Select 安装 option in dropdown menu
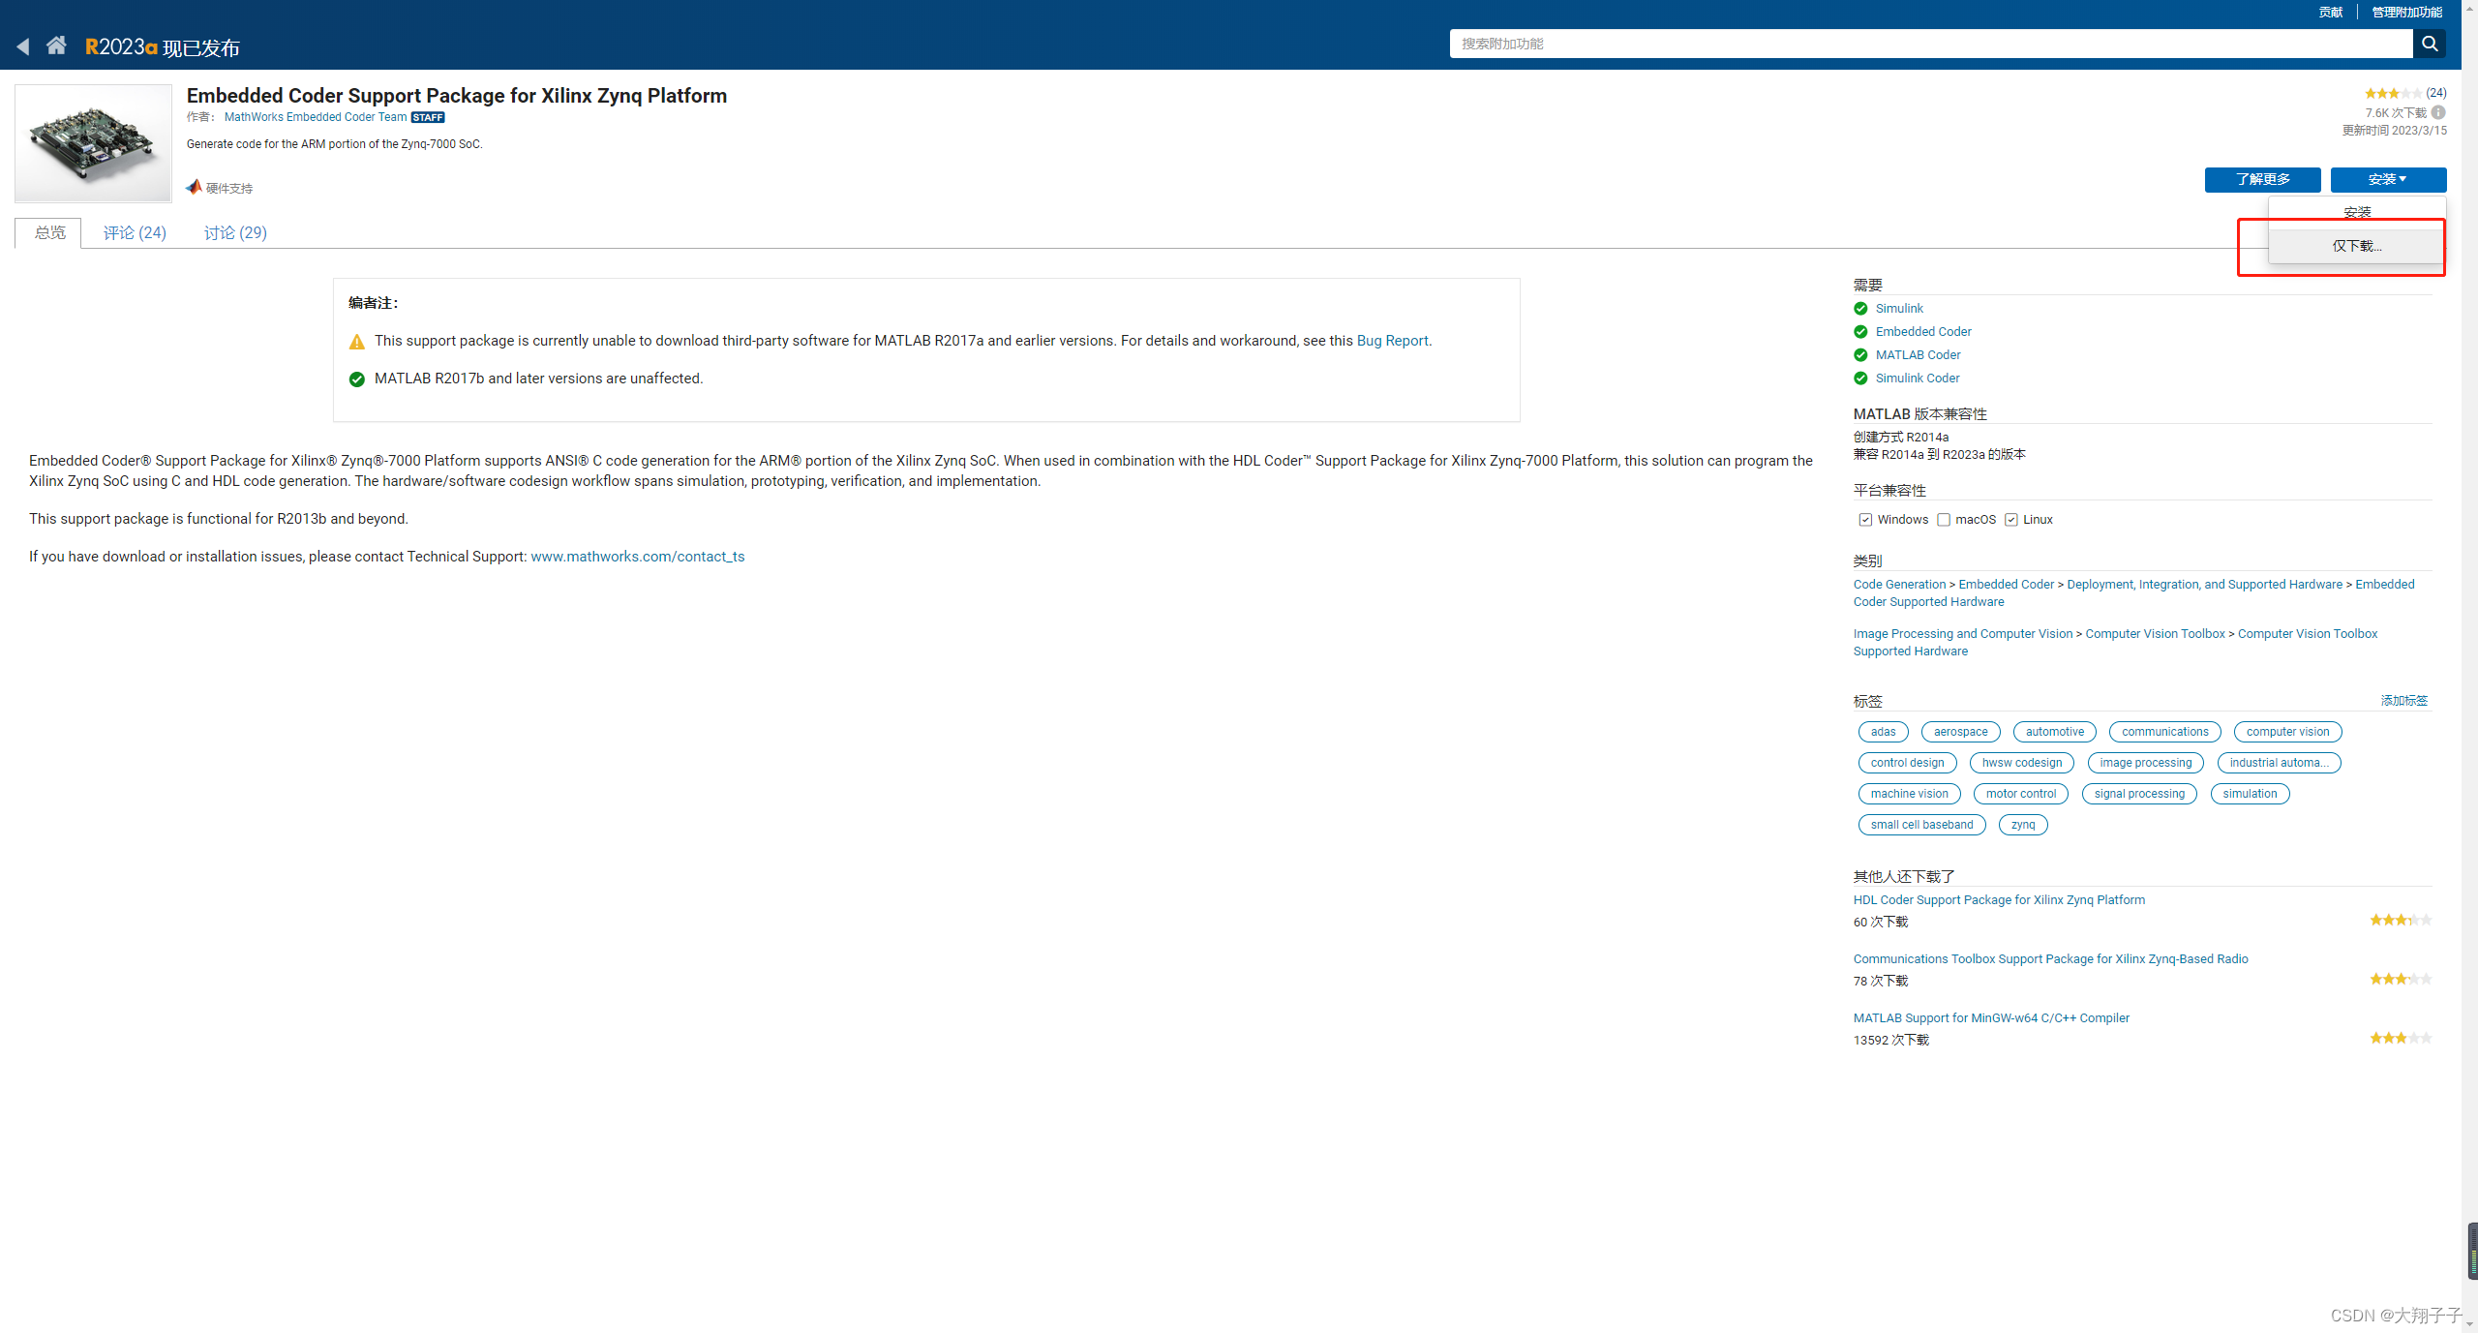The image size is (2478, 1333). 2356,211
